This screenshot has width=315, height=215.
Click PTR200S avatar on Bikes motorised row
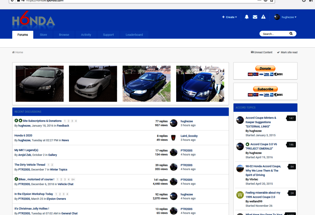click(173, 182)
